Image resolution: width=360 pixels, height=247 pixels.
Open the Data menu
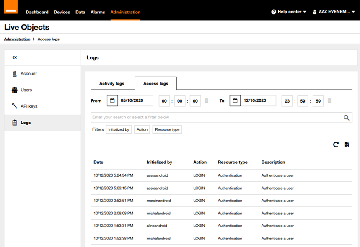[80, 12]
